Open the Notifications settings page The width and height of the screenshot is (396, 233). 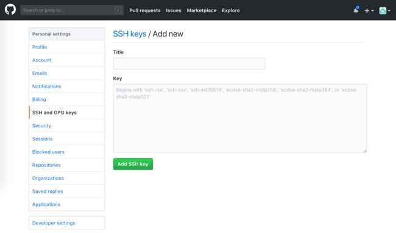67,86
